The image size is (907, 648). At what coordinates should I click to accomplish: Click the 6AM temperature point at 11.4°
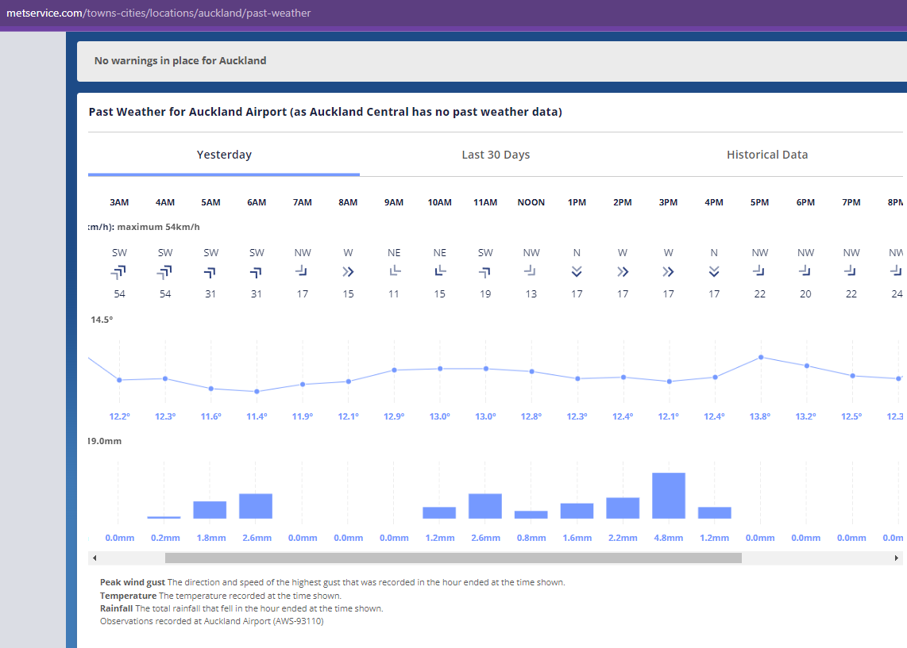click(257, 391)
